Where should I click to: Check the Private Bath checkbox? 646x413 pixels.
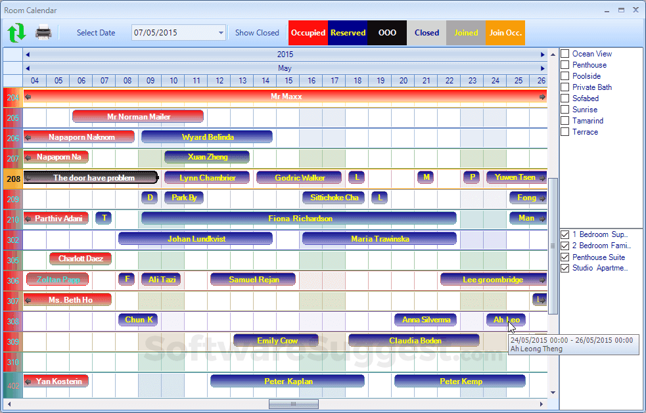point(565,87)
